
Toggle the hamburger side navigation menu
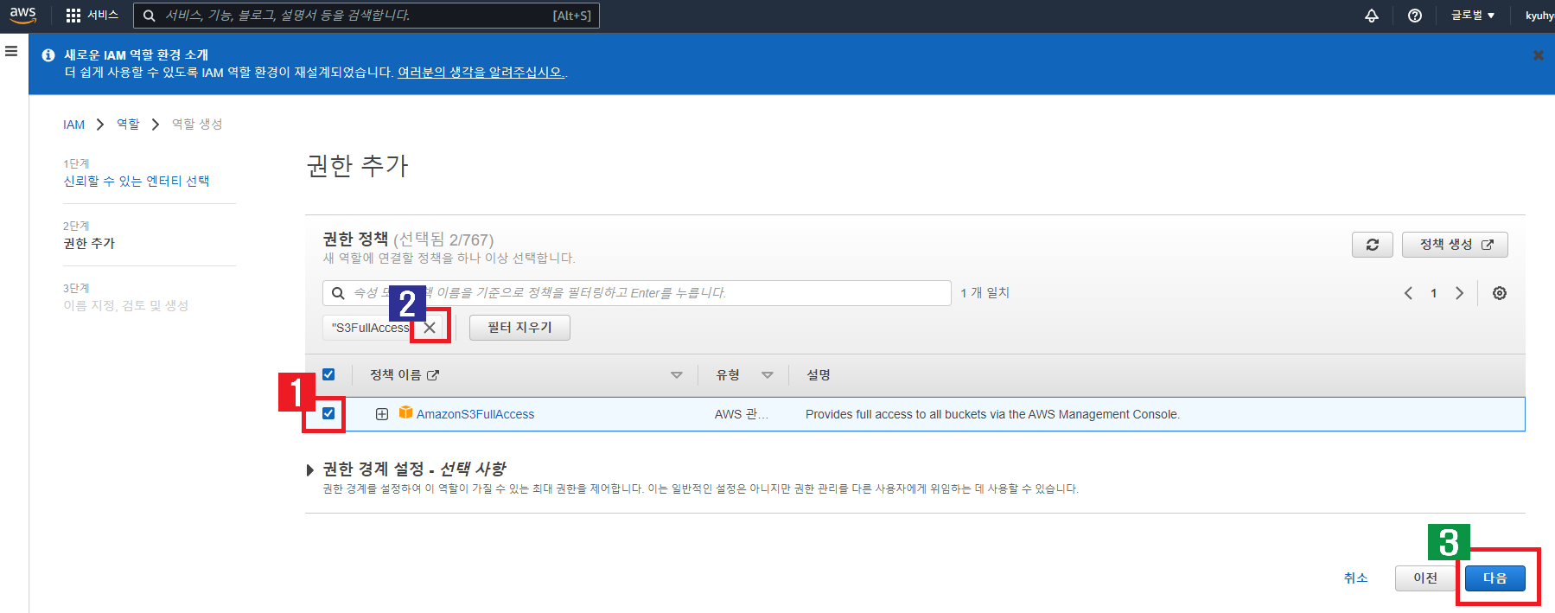pyautogui.click(x=11, y=51)
